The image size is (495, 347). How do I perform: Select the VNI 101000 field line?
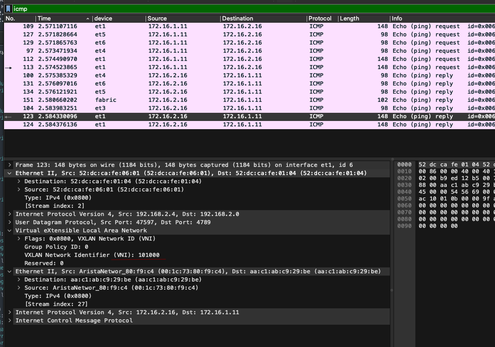(x=92, y=255)
